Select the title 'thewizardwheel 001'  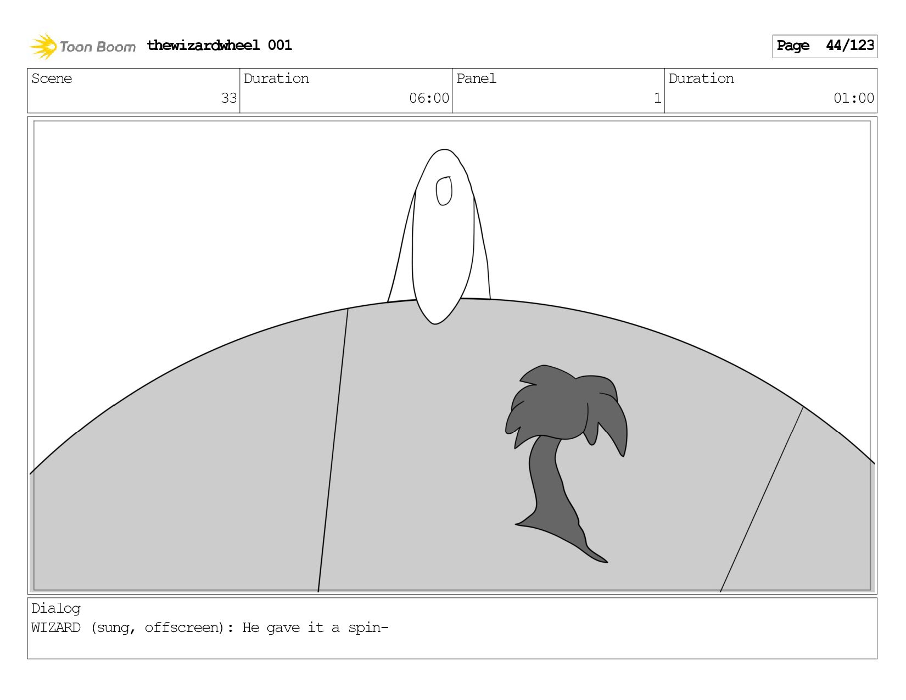219,45
